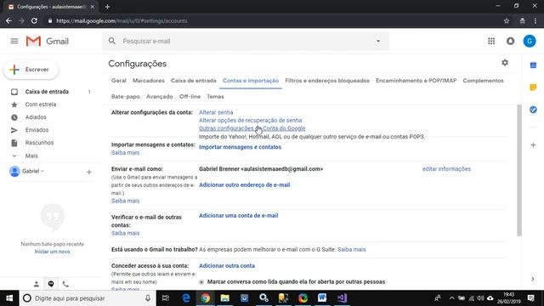The width and height of the screenshot is (544, 306).
Task: Click the Pesquisar e-mail search field
Action: tap(246, 41)
